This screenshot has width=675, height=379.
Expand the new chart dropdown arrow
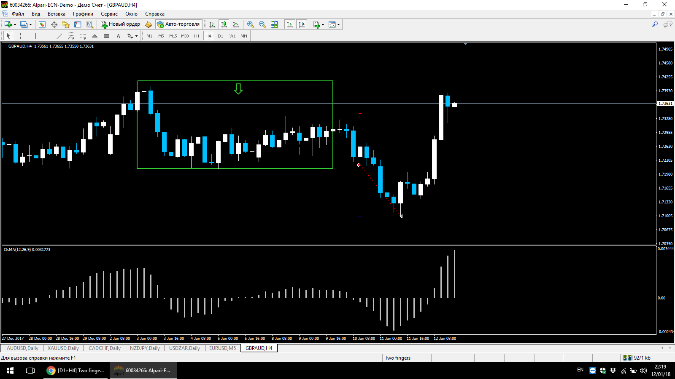tap(15, 24)
